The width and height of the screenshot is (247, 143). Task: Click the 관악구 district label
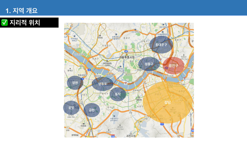pos(111,107)
